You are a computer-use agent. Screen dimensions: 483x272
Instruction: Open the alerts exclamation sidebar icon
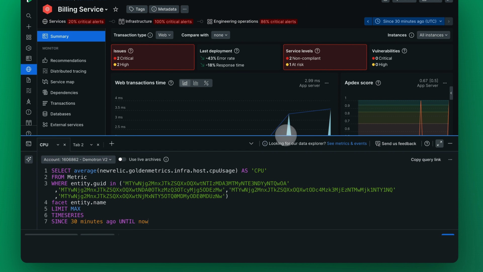[29, 112]
